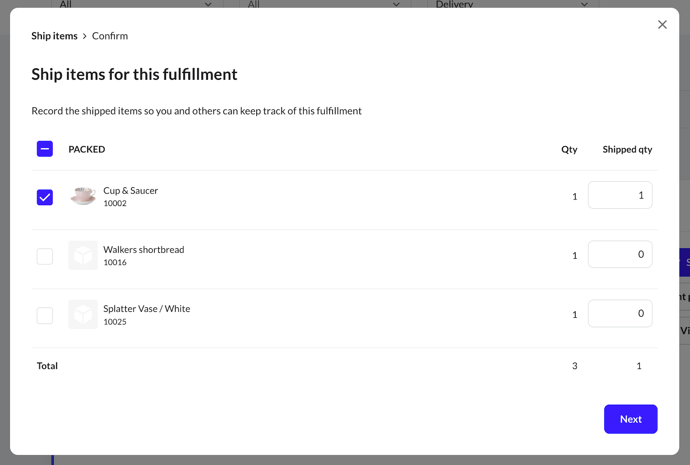Check the Walkers shortbread checkbox
The image size is (690, 465).
45,256
